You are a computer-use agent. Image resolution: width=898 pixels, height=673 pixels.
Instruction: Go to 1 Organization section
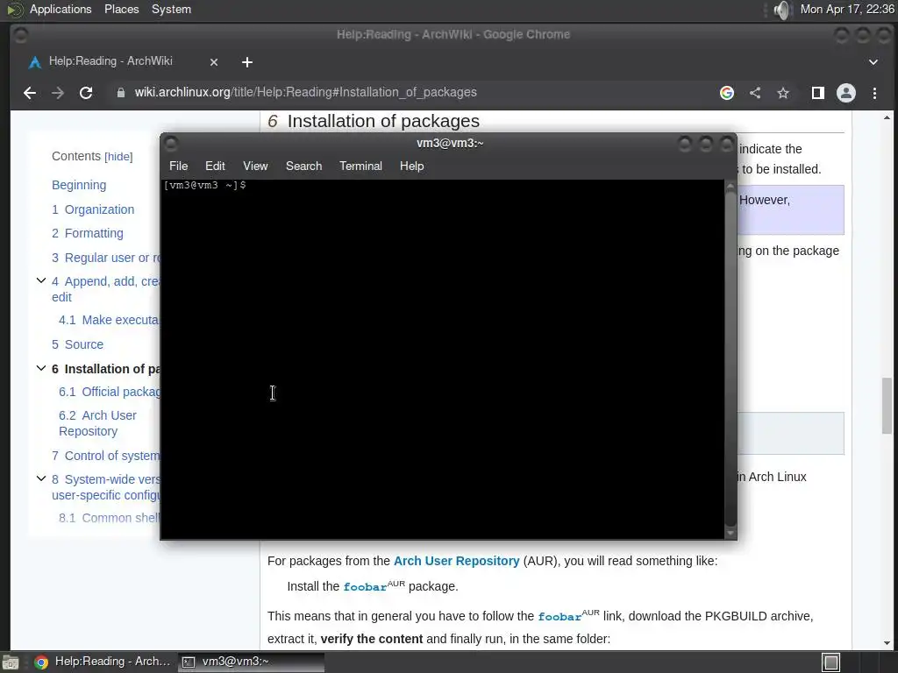pos(93,210)
